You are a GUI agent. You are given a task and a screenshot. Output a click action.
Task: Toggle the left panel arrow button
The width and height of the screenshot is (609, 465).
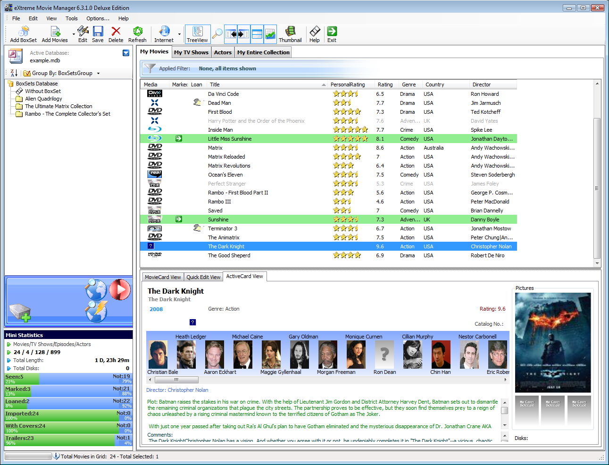[x=231, y=34]
